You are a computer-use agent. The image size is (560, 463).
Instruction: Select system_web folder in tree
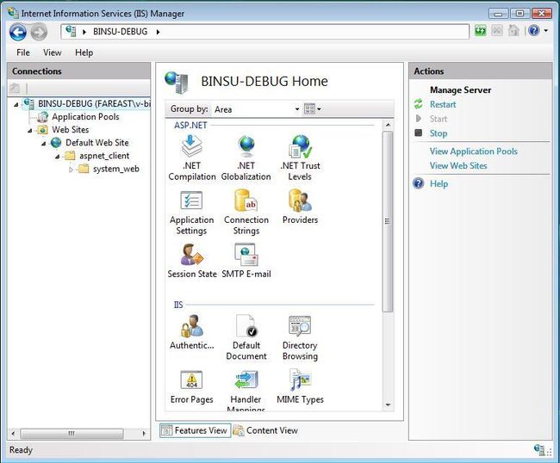click(x=116, y=169)
